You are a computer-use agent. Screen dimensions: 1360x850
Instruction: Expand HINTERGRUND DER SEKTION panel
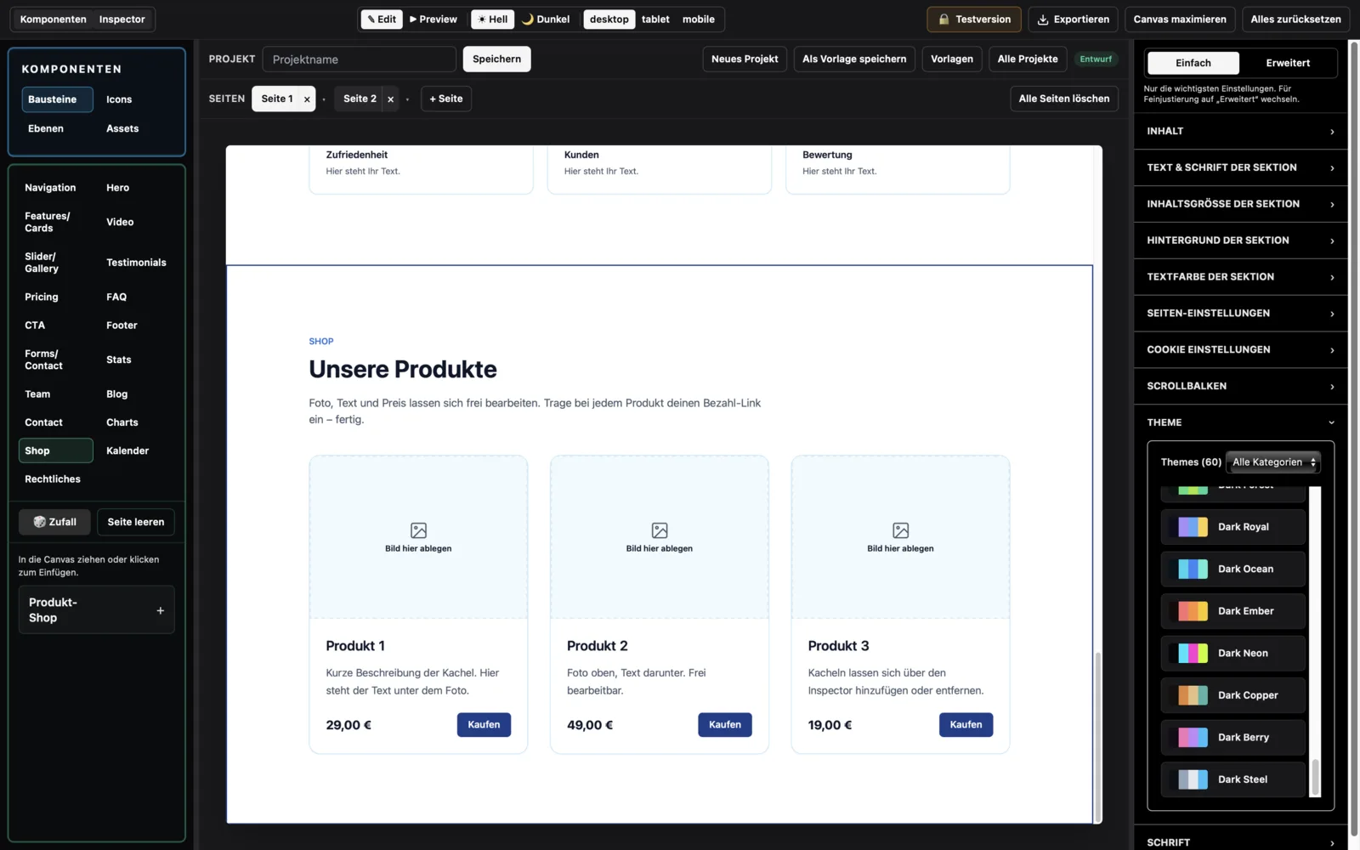[1240, 241]
